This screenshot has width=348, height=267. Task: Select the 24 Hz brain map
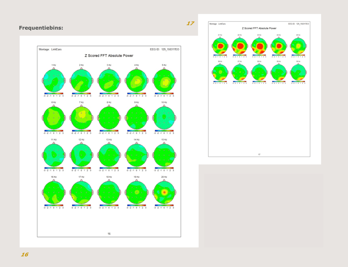point(279,46)
